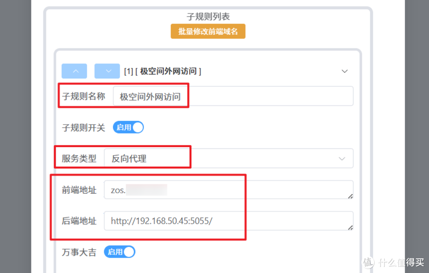Move the 极空间外网访问 rule up
Image resolution: width=429 pixels, height=273 pixels.
pos(74,71)
